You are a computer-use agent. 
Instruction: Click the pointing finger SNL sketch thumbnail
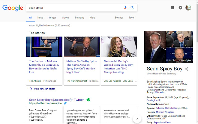(82, 46)
